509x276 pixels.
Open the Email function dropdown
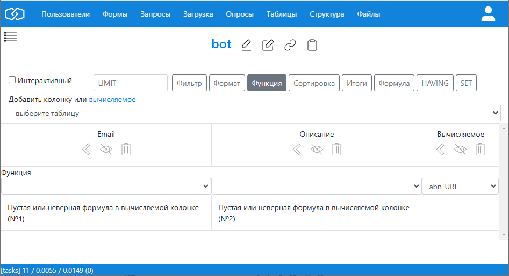(106, 187)
